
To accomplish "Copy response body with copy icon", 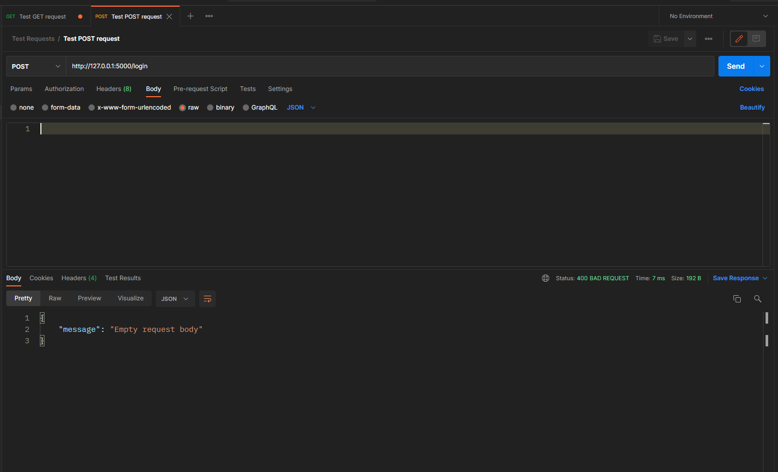I will tap(737, 299).
